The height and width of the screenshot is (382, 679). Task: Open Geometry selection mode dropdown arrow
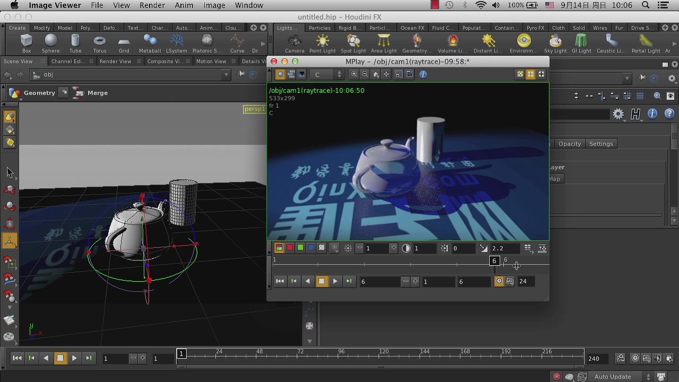click(64, 92)
